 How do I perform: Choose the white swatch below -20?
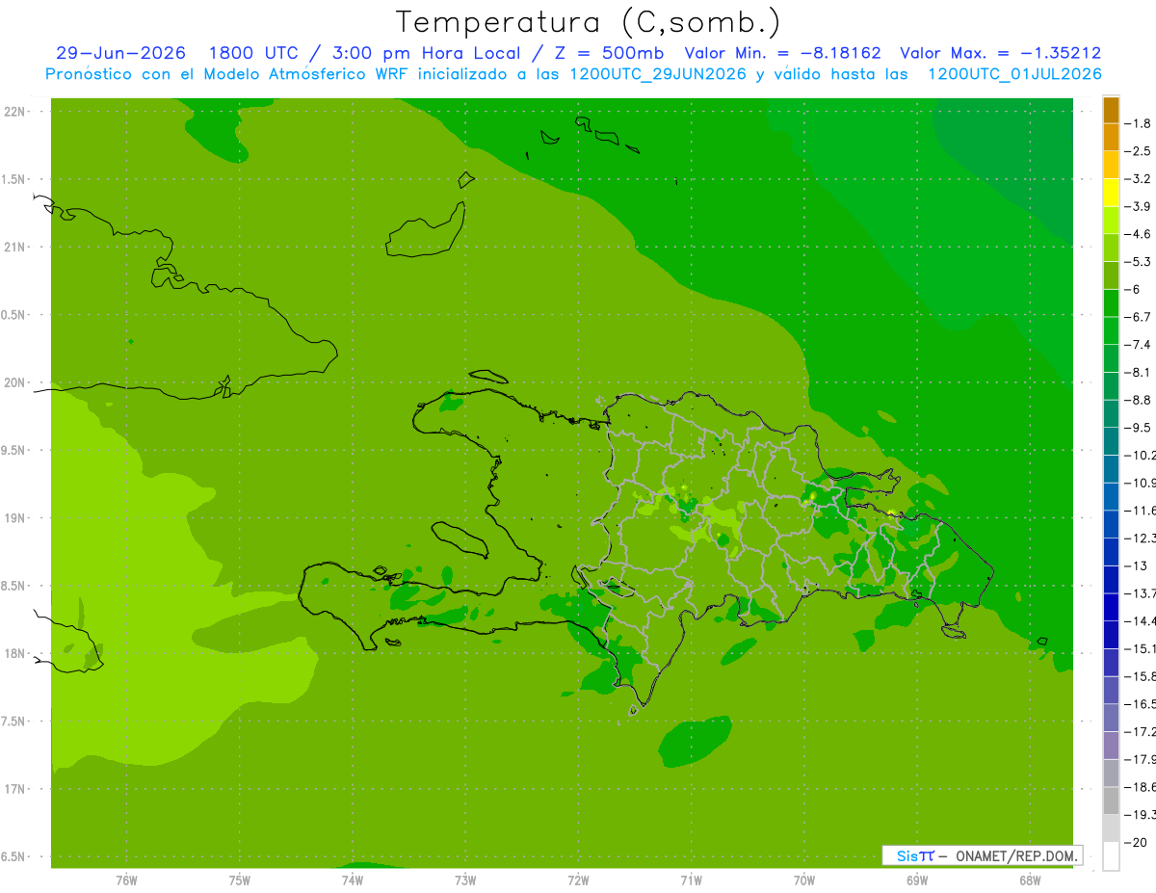1111,855
